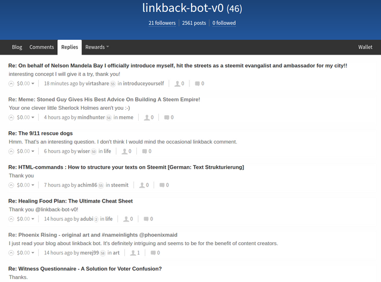The height and width of the screenshot is (282, 381).
Task: Click 'interesting concept I will give it a try' text
Action: pyautogui.click(x=64, y=74)
